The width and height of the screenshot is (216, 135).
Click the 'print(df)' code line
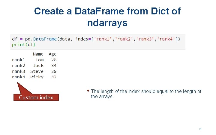pyautogui.click(x=24, y=45)
